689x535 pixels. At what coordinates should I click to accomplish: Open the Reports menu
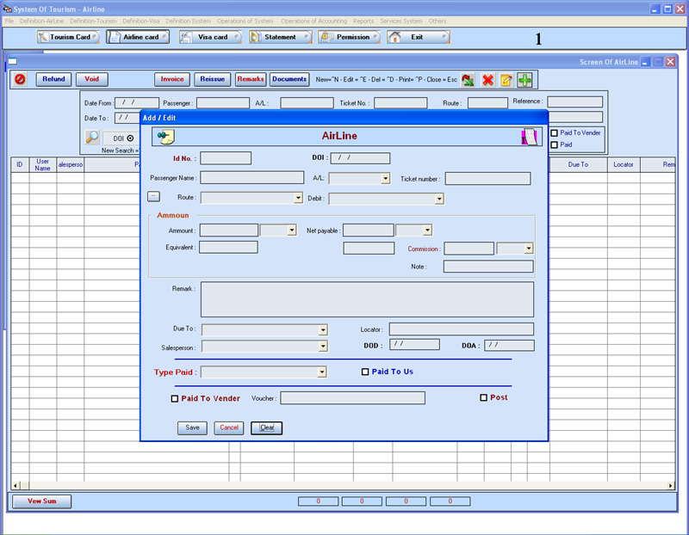[363, 21]
